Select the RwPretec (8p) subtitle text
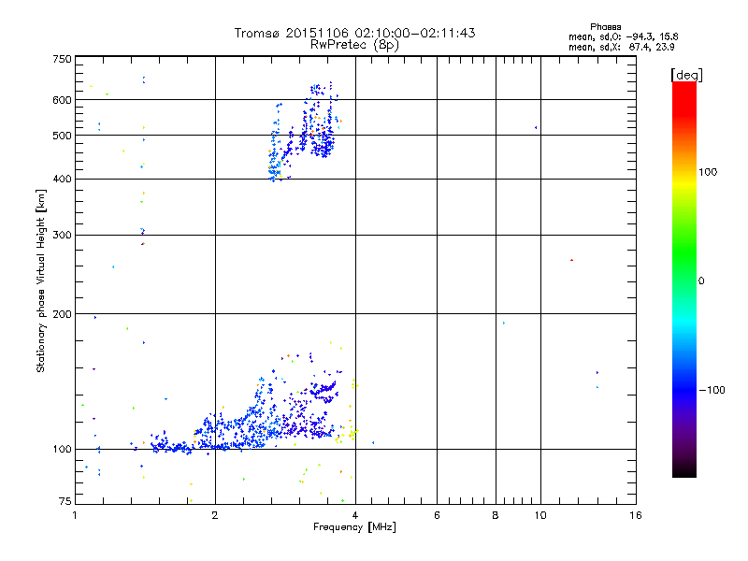748x561 pixels. pyautogui.click(x=354, y=44)
